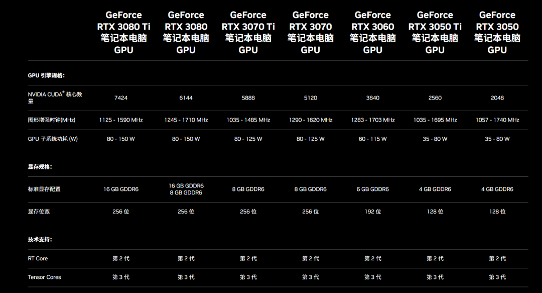The width and height of the screenshot is (542, 293).
Task: Select the 标准显存配置 row label
Action: point(44,189)
